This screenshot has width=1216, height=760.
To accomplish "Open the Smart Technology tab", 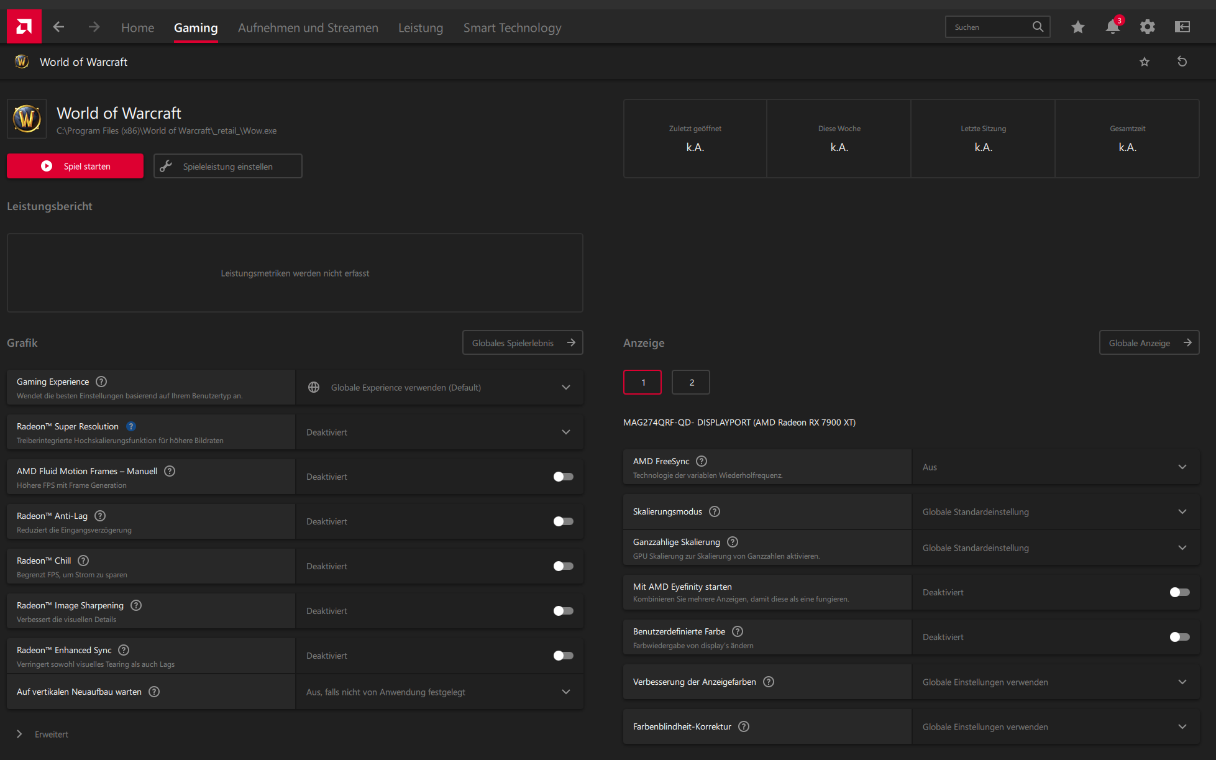I will tap(512, 28).
